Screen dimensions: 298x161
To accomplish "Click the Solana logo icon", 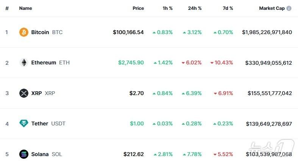I will 24,154.
